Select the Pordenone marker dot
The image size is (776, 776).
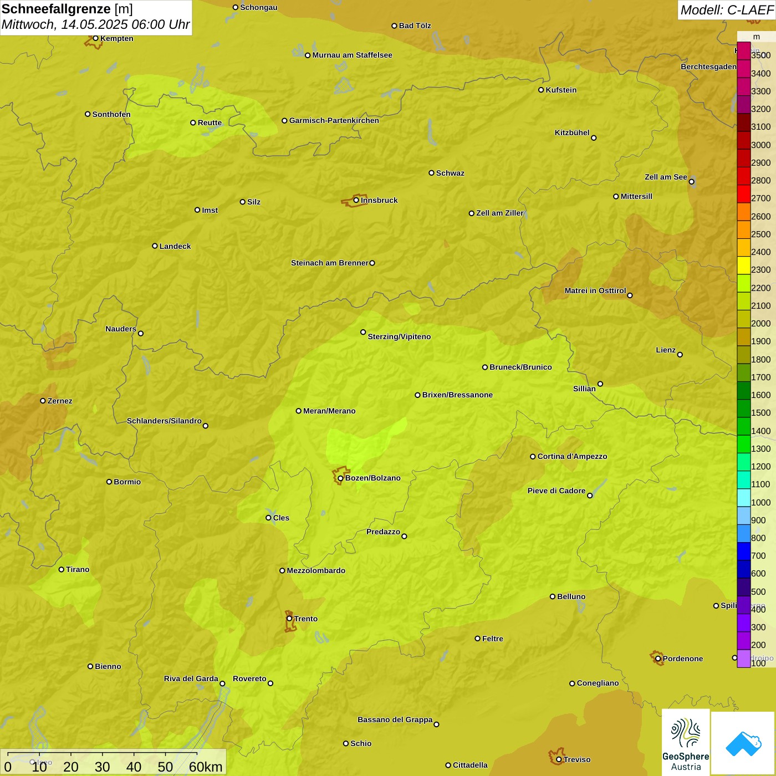[x=658, y=658]
